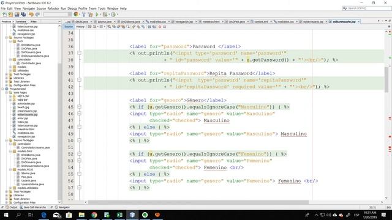Screen dimensions: 392x220
Task: Open Windows Start menu
Action: (6, 215)
